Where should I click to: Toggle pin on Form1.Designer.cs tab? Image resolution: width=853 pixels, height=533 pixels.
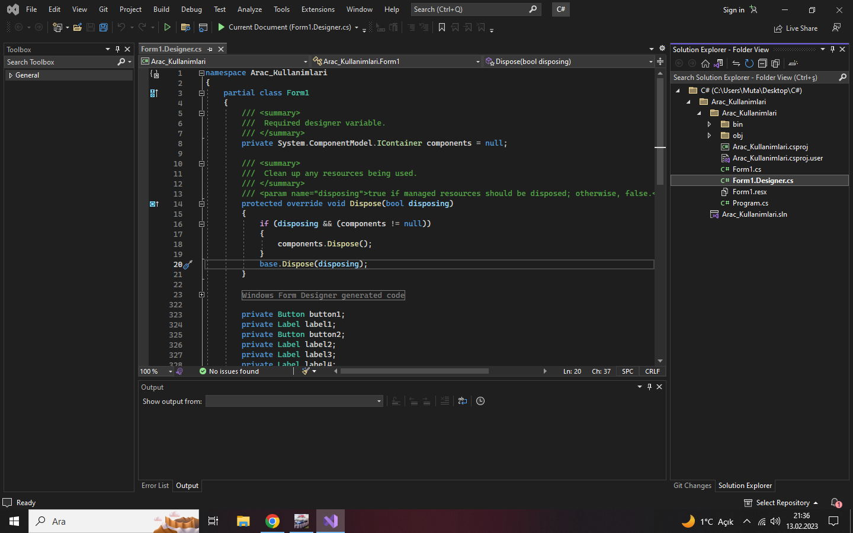click(210, 49)
